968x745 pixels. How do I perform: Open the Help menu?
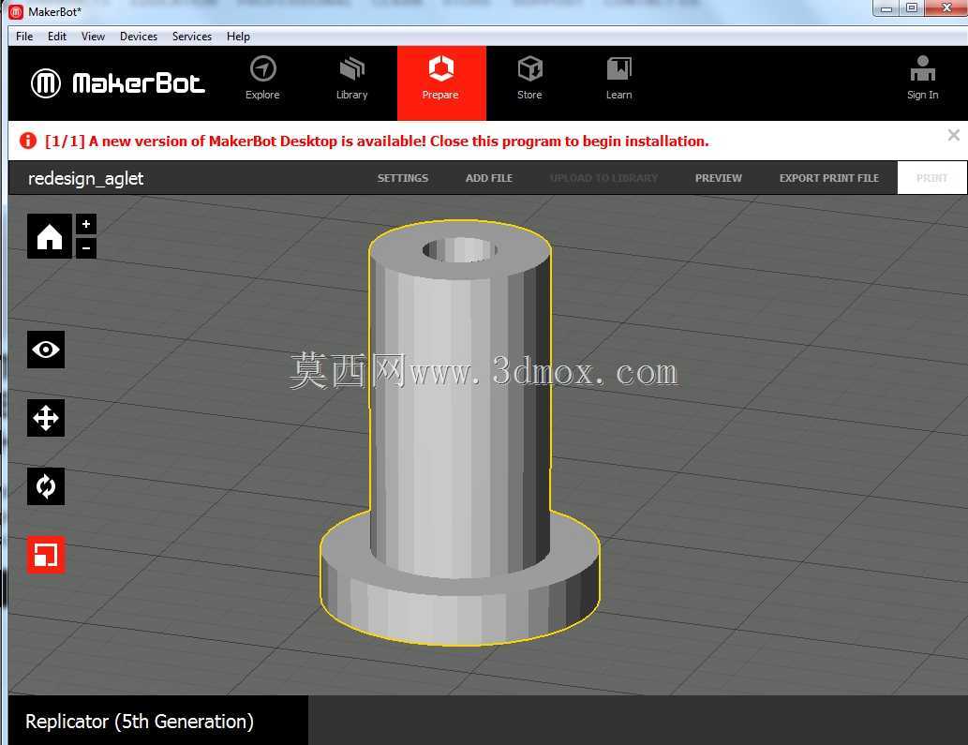tap(238, 37)
